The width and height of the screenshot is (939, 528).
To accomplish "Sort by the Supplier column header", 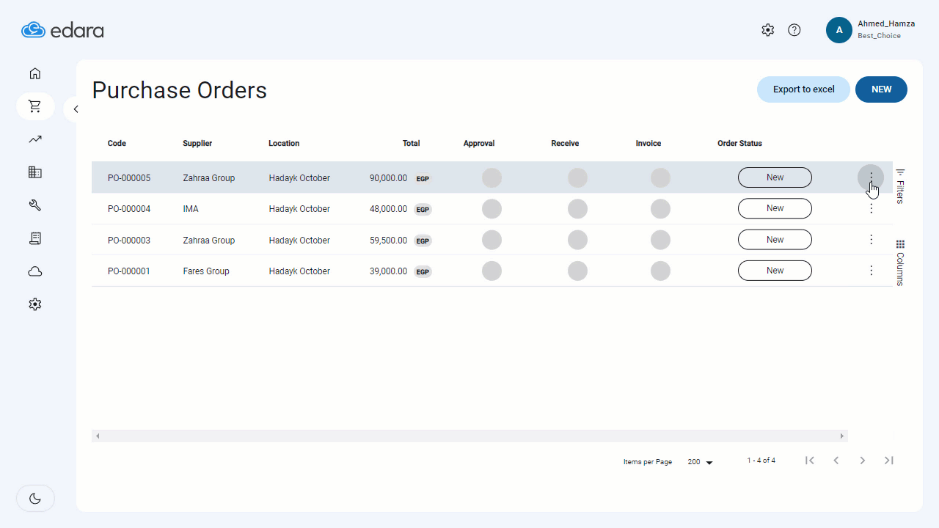I will pyautogui.click(x=197, y=144).
